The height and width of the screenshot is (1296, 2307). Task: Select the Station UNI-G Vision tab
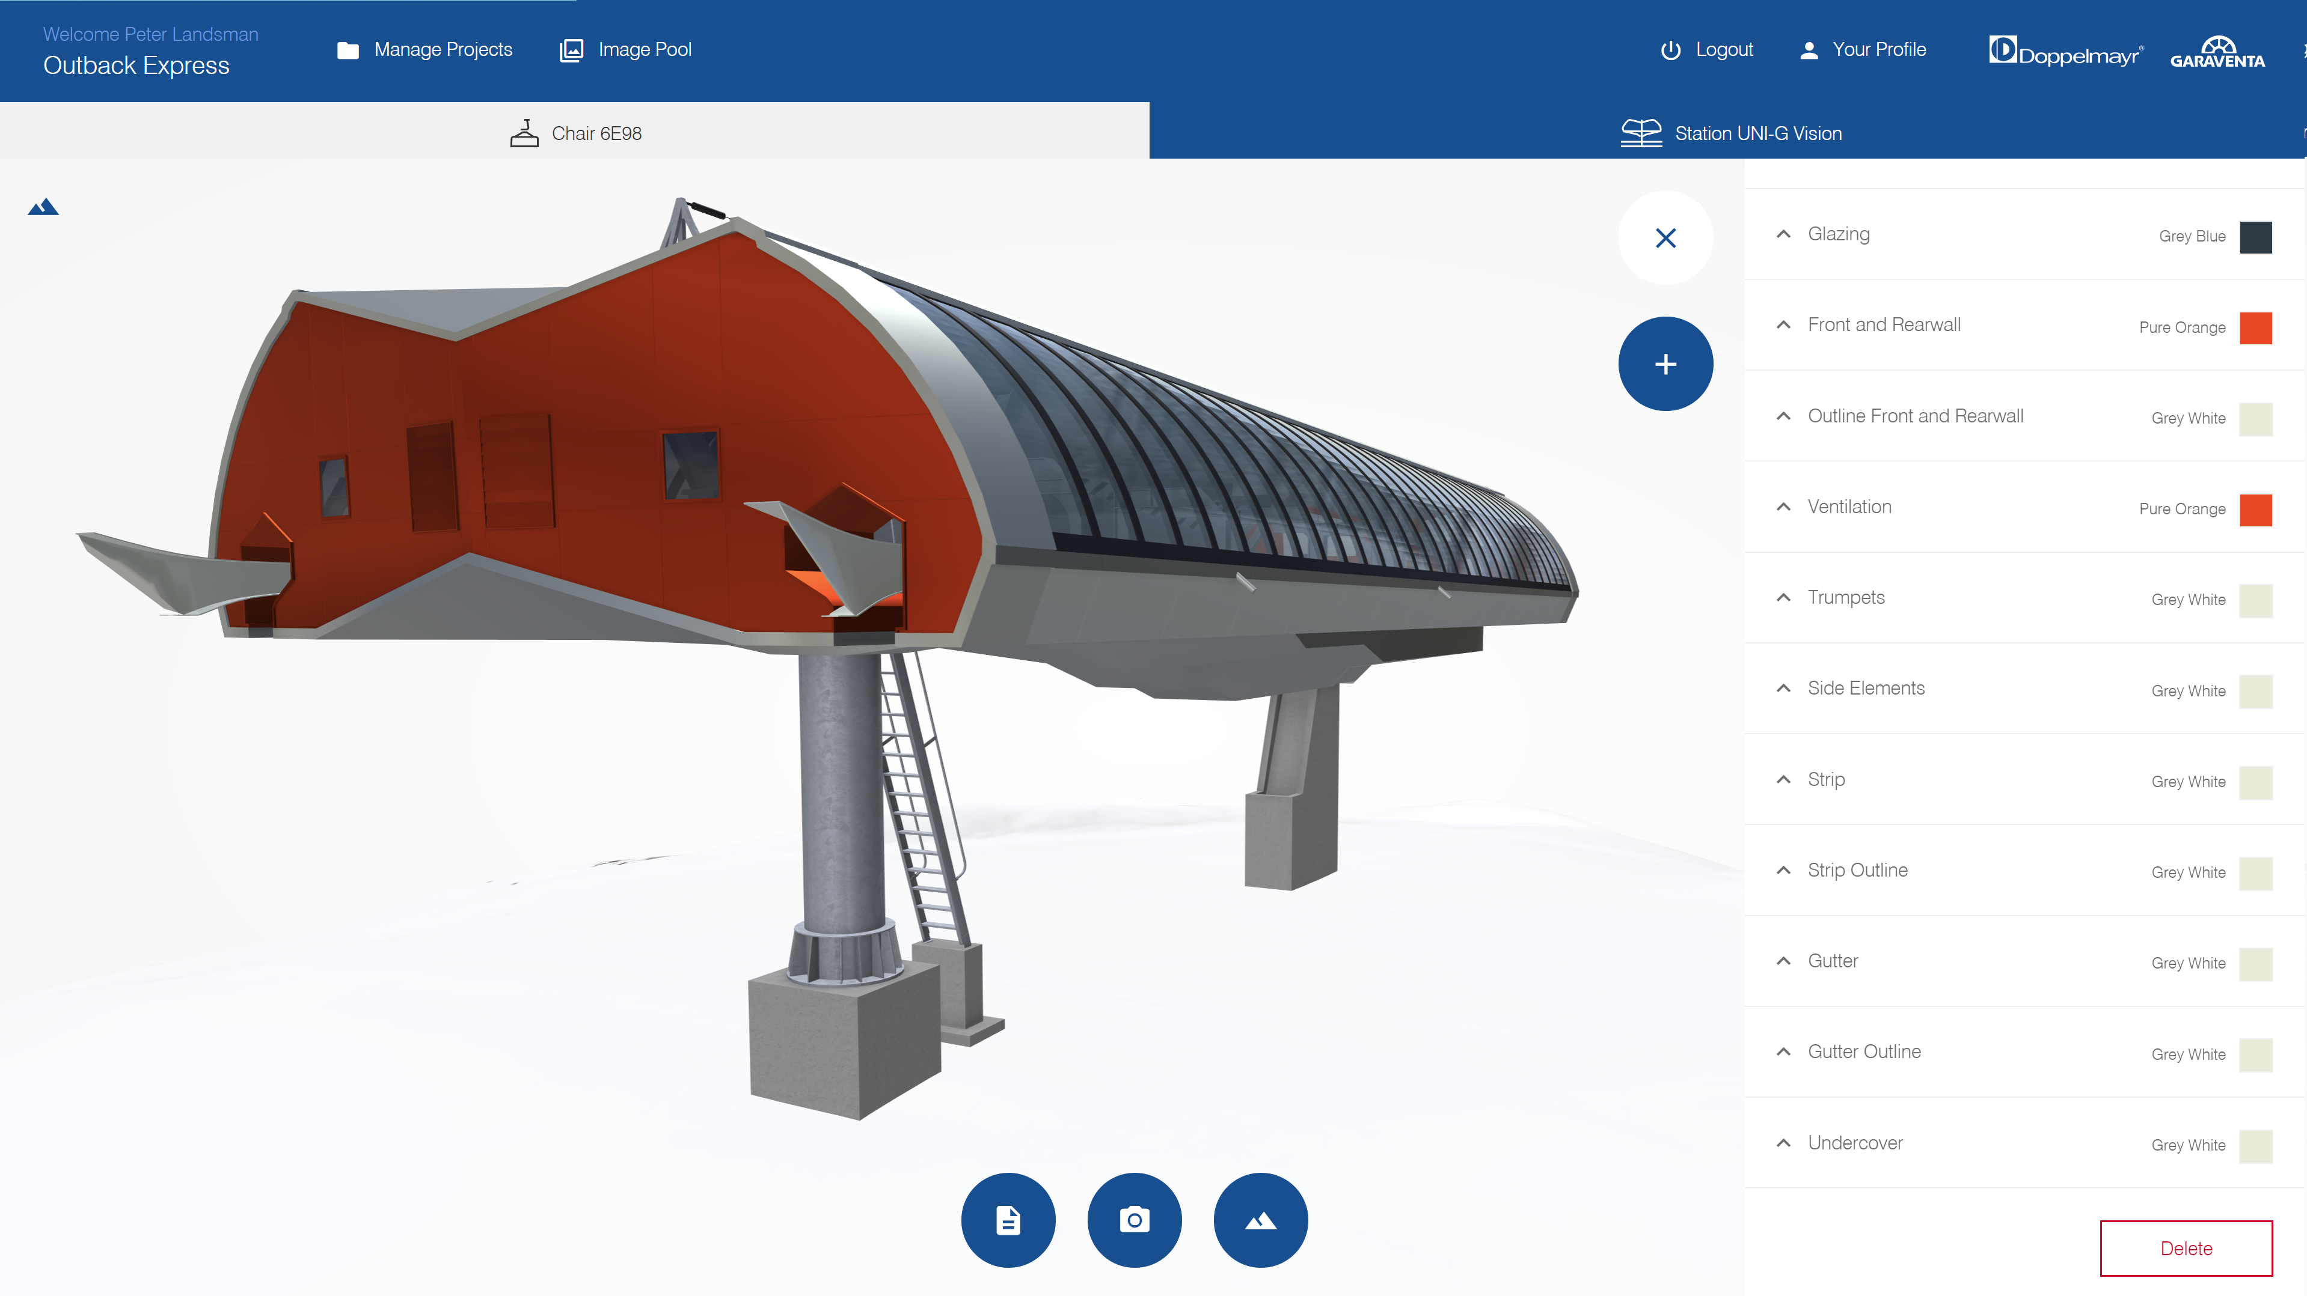pyautogui.click(x=1730, y=133)
